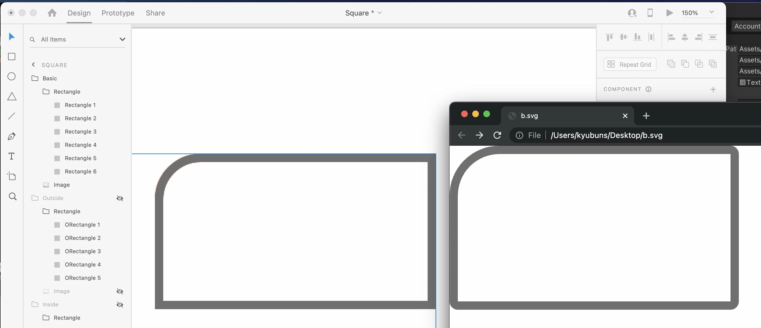Reload the b.svg browser page
Image resolution: width=761 pixels, height=328 pixels.
pos(497,135)
